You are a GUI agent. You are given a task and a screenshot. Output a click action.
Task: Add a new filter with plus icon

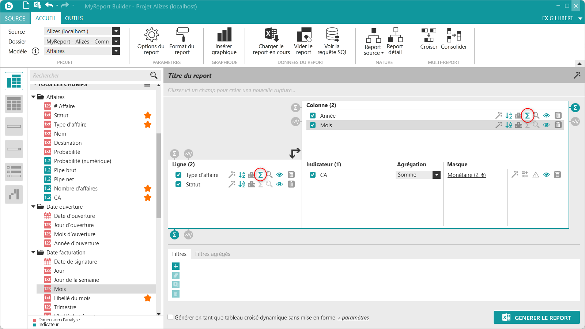tap(176, 266)
